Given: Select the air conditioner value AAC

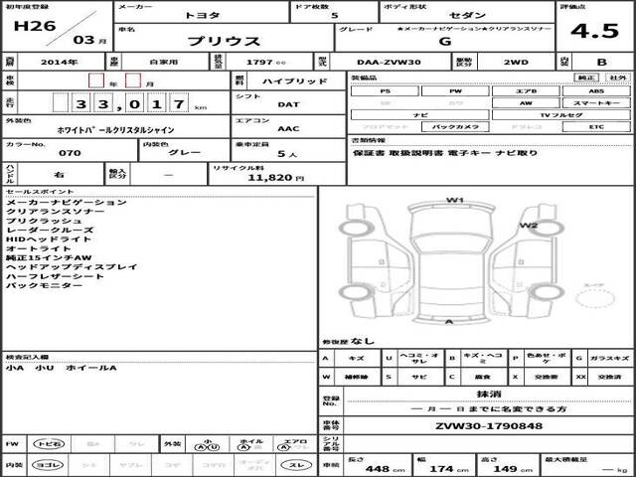Looking at the screenshot, I should click(288, 129).
